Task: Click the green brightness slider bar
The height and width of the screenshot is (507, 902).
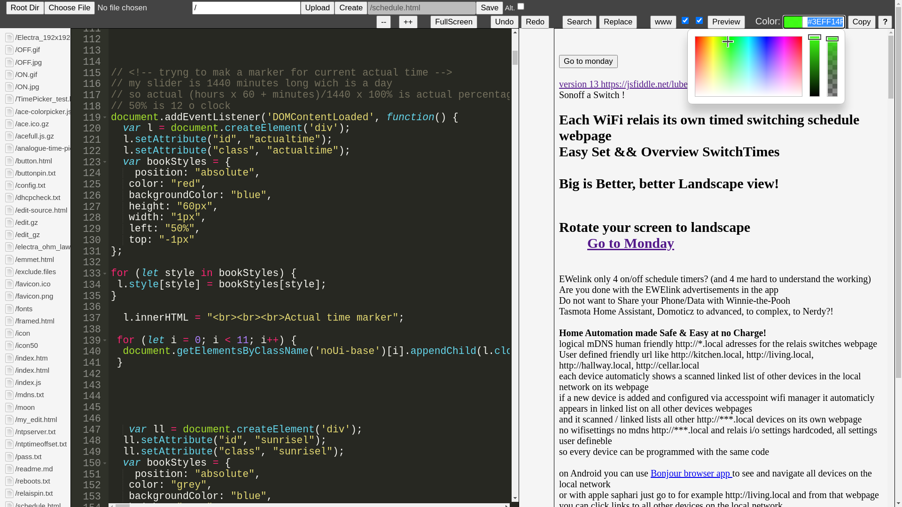Action: (814, 66)
